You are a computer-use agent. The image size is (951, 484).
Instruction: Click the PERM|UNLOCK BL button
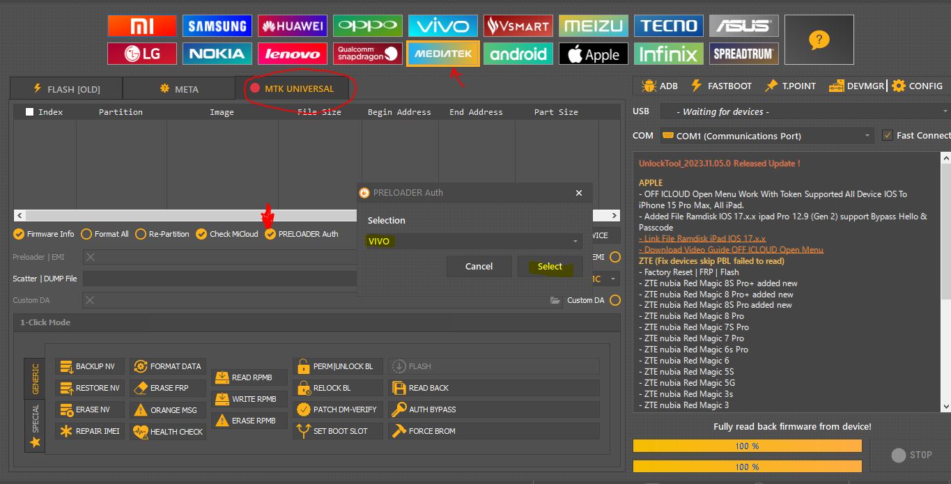(x=339, y=366)
